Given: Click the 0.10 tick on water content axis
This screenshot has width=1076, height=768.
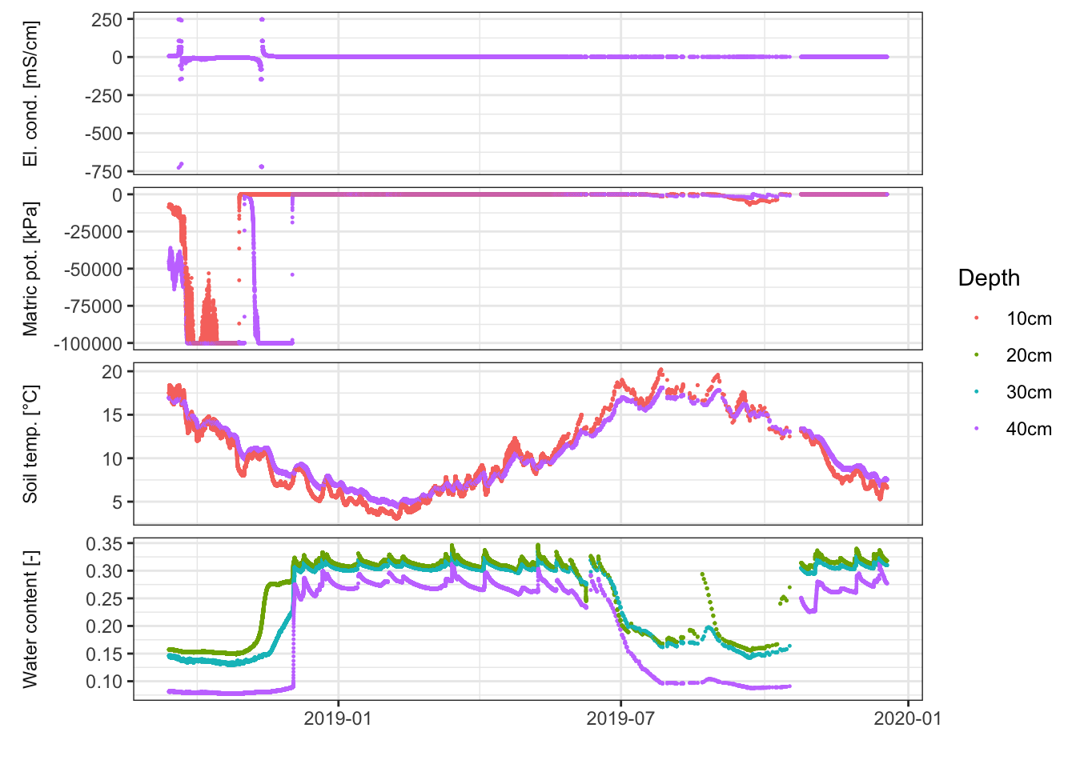Looking at the screenshot, I should pyautogui.click(x=104, y=682).
